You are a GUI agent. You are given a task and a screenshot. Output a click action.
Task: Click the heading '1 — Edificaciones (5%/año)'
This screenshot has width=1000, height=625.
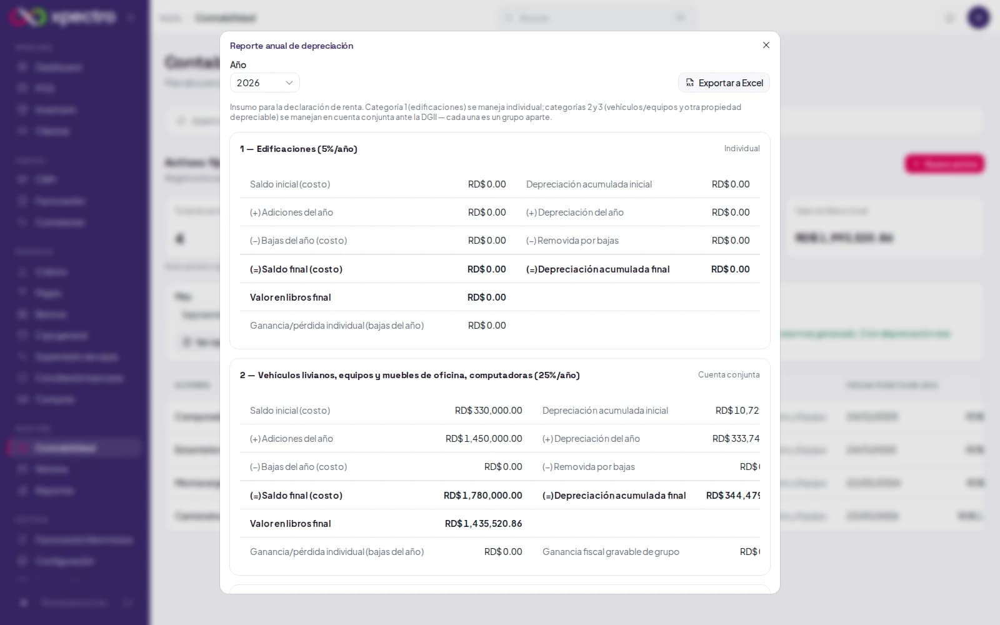[x=299, y=149]
